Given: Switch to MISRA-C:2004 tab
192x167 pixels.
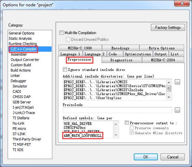Looking at the screenshot, I should click(163, 60).
